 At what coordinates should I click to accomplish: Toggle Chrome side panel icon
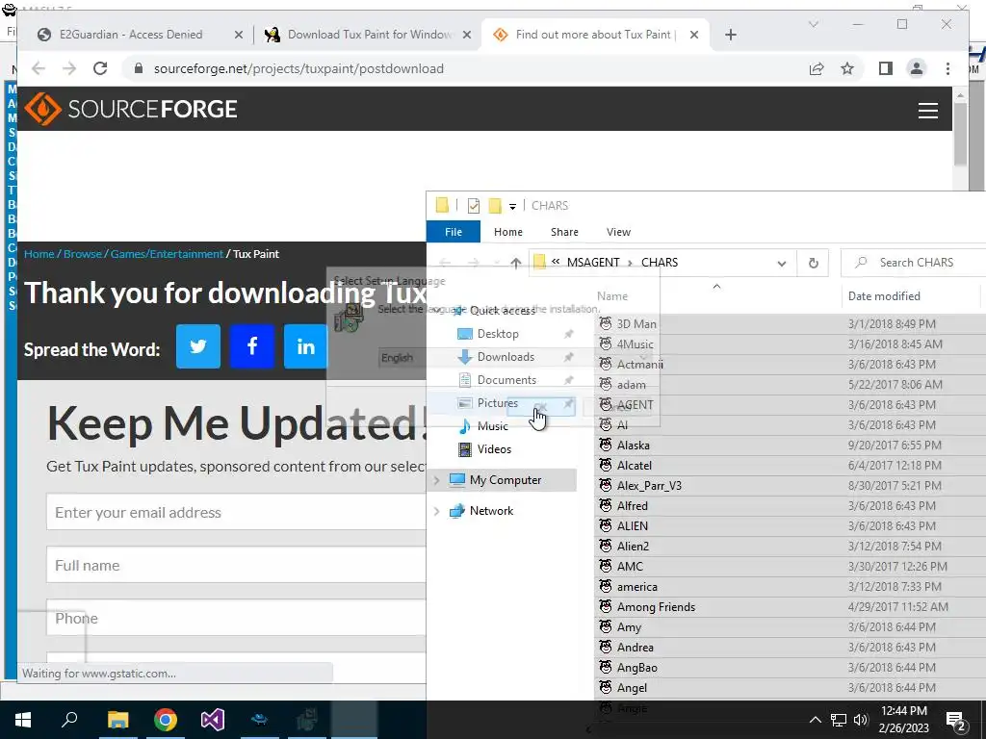[886, 68]
